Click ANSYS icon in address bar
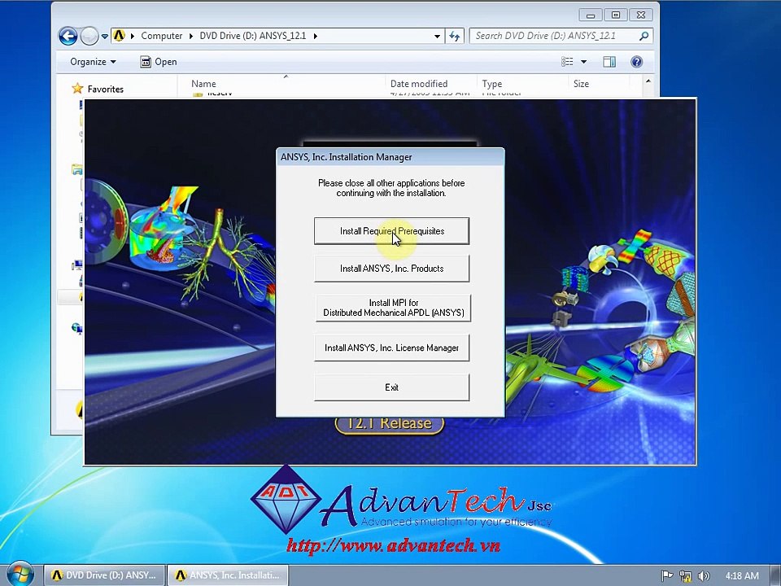Screen dimensions: 781x586 point(119,35)
